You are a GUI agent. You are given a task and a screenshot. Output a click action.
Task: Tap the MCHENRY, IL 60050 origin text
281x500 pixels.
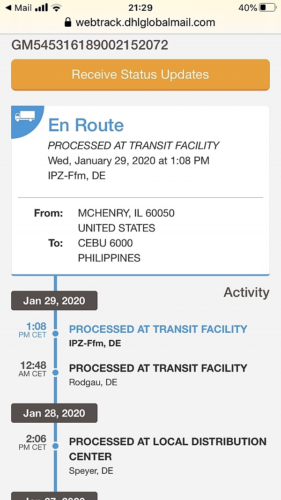[x=126, y=213]
